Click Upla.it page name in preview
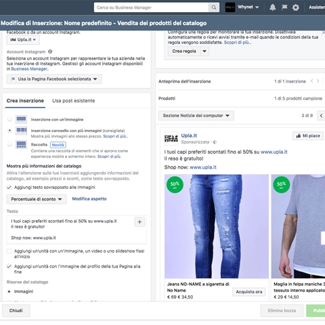The height and width of the screenshot is (325, 325). 189,135
